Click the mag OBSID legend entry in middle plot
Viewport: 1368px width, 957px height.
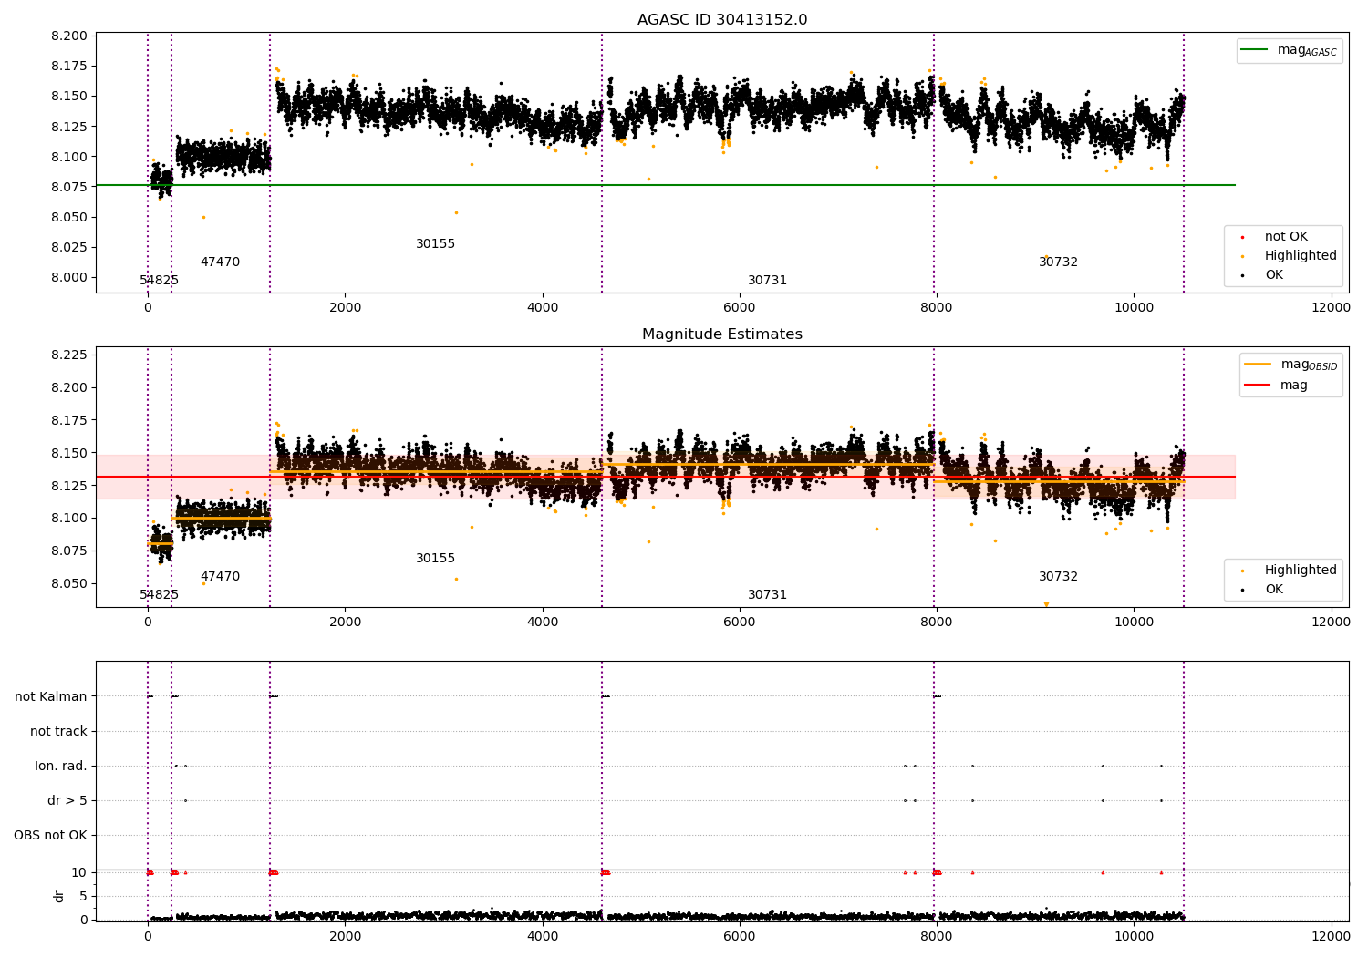coord(1291,365)
